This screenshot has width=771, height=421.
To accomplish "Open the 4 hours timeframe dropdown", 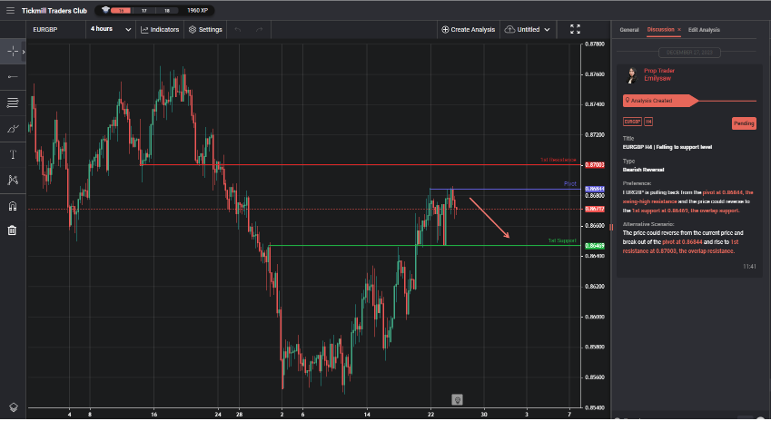I will 111,29.
